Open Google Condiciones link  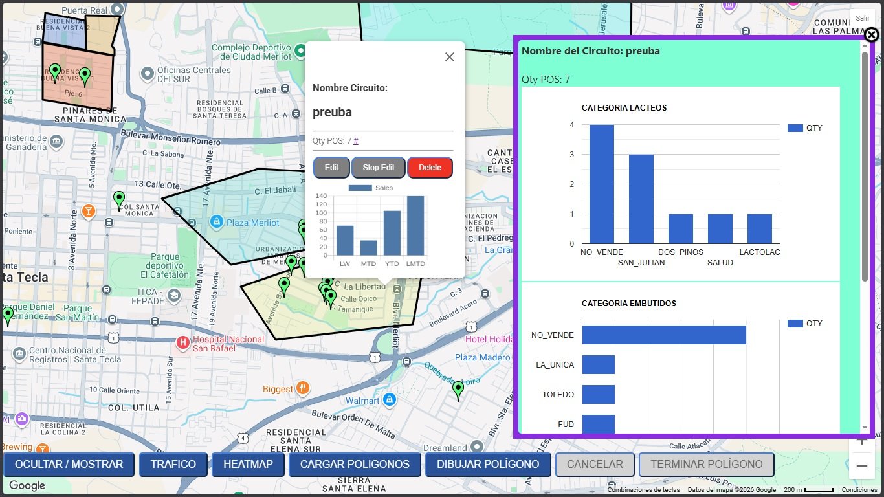pos(859,490)
